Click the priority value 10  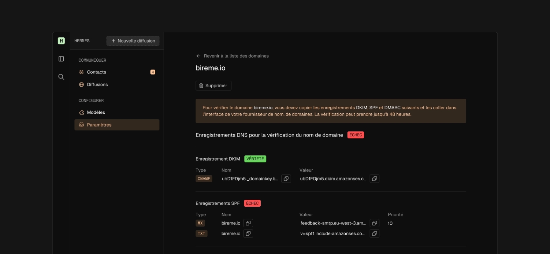click(390, 223)
